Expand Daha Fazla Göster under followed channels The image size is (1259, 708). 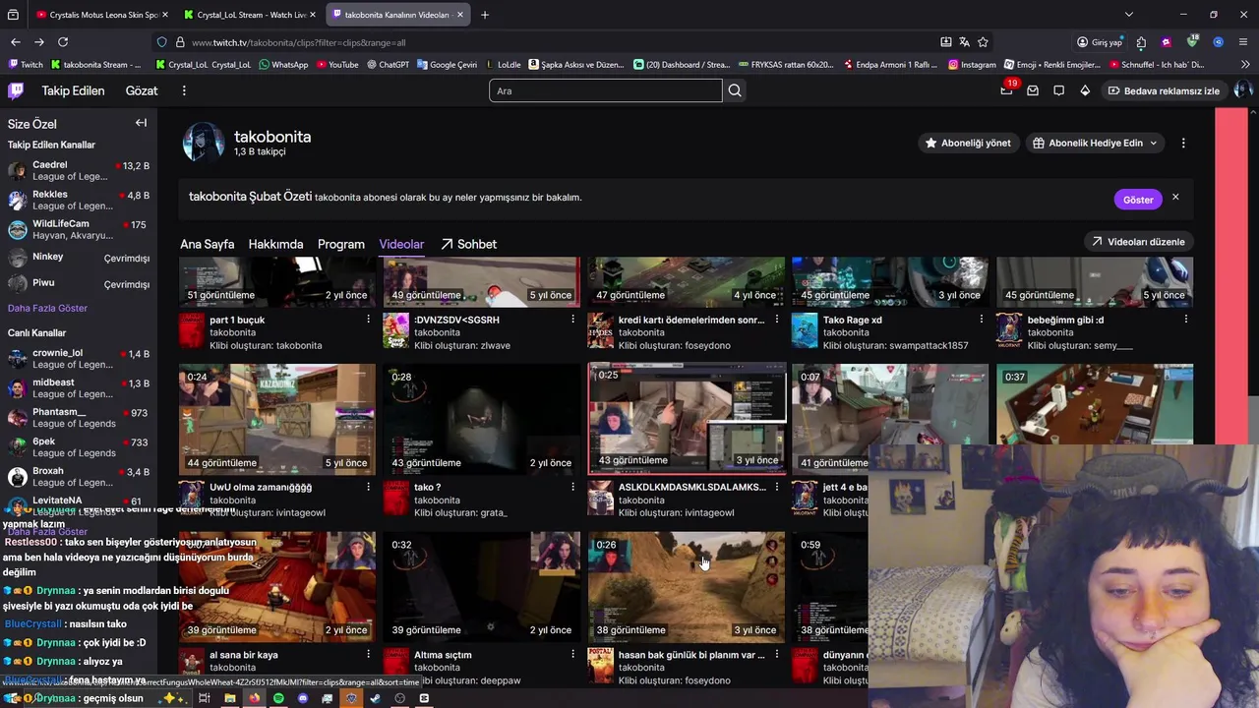pyautogui.click(x=47, y=308)
